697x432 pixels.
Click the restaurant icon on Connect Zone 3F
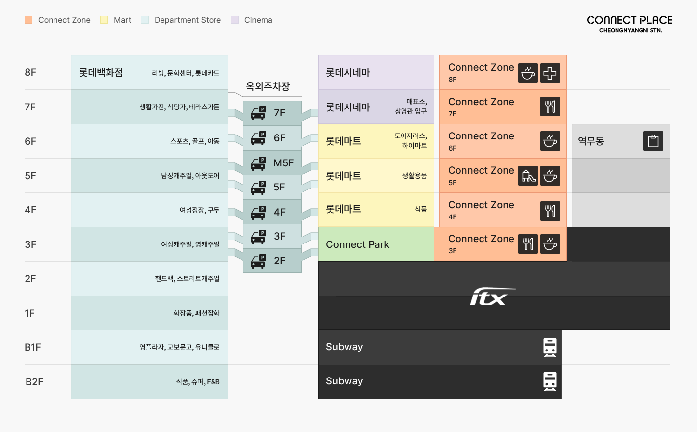pyautogui.click(x=528, y=244)
